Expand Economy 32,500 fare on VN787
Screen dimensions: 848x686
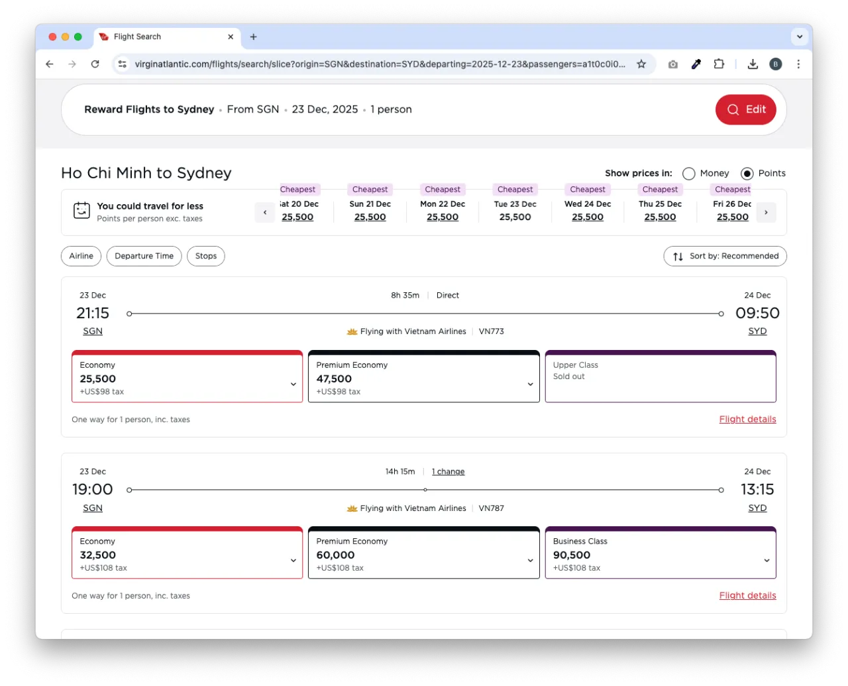(187, 553)
